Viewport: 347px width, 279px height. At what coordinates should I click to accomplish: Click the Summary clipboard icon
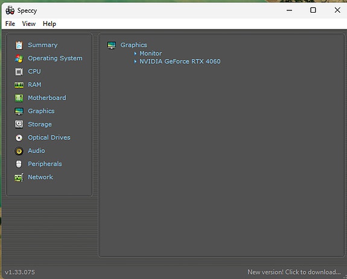coord(19,45)
